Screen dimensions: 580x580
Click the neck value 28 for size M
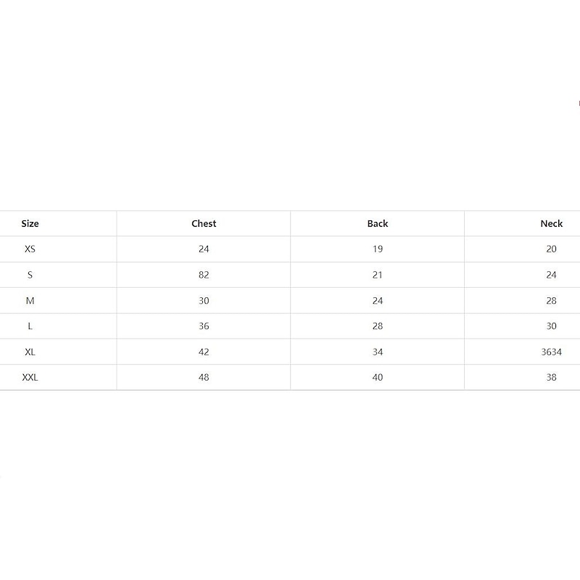point(551,300)
